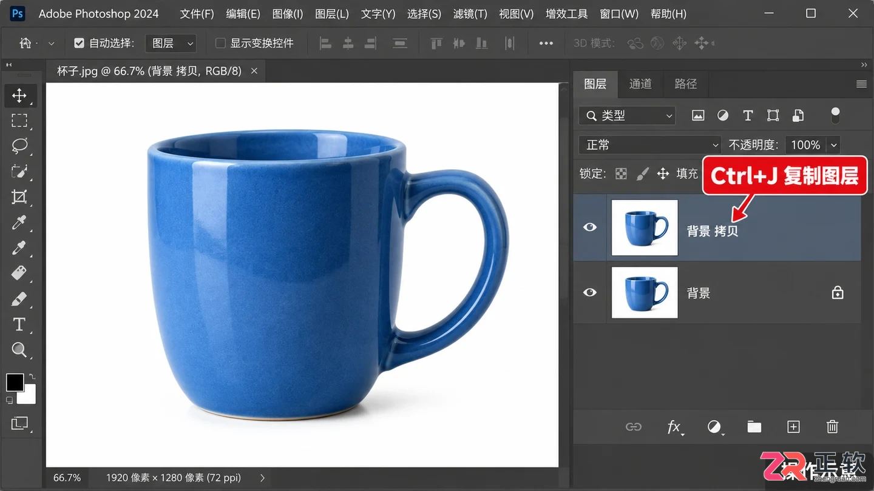Open the three-dot more options button
Viewport: 874px width, 491px height.
pyautogui.click(x=546, y=43)
